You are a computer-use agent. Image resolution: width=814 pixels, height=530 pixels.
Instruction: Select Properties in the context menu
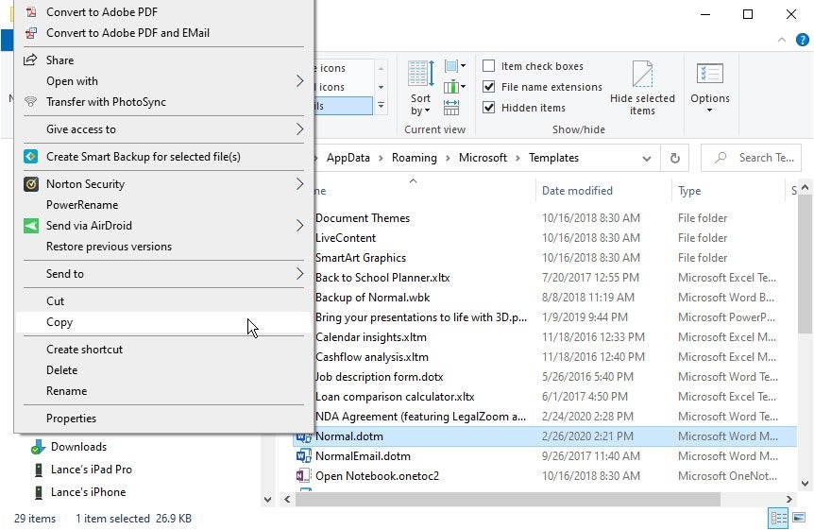(71, 419)
